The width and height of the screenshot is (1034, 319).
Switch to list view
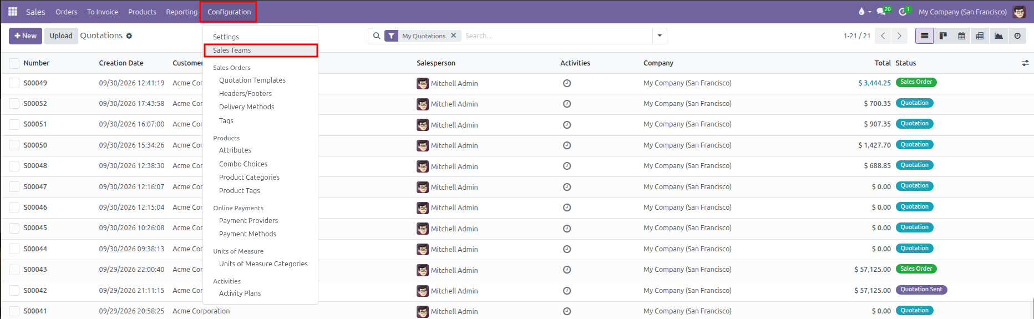(924, 36)
